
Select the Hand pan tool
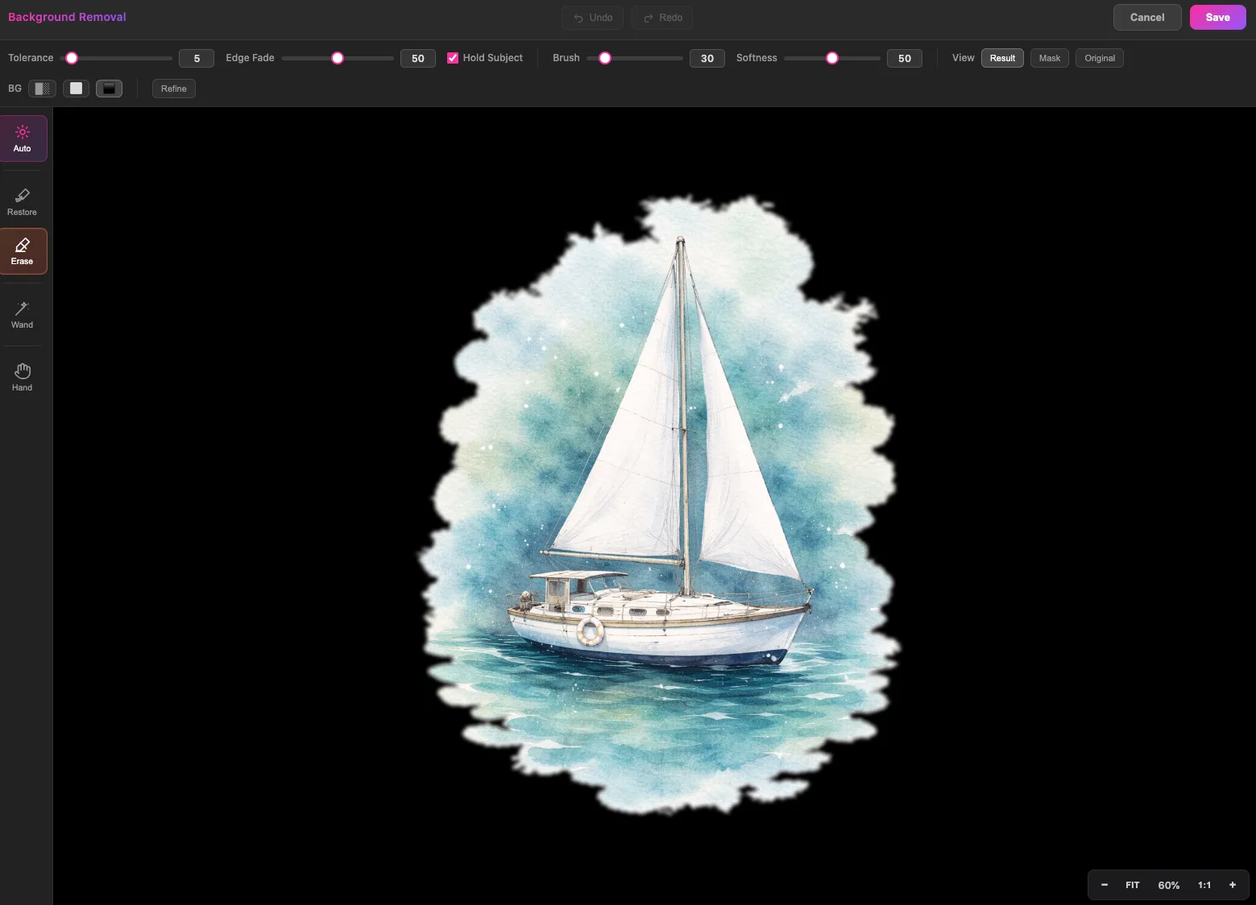(23, 378)
